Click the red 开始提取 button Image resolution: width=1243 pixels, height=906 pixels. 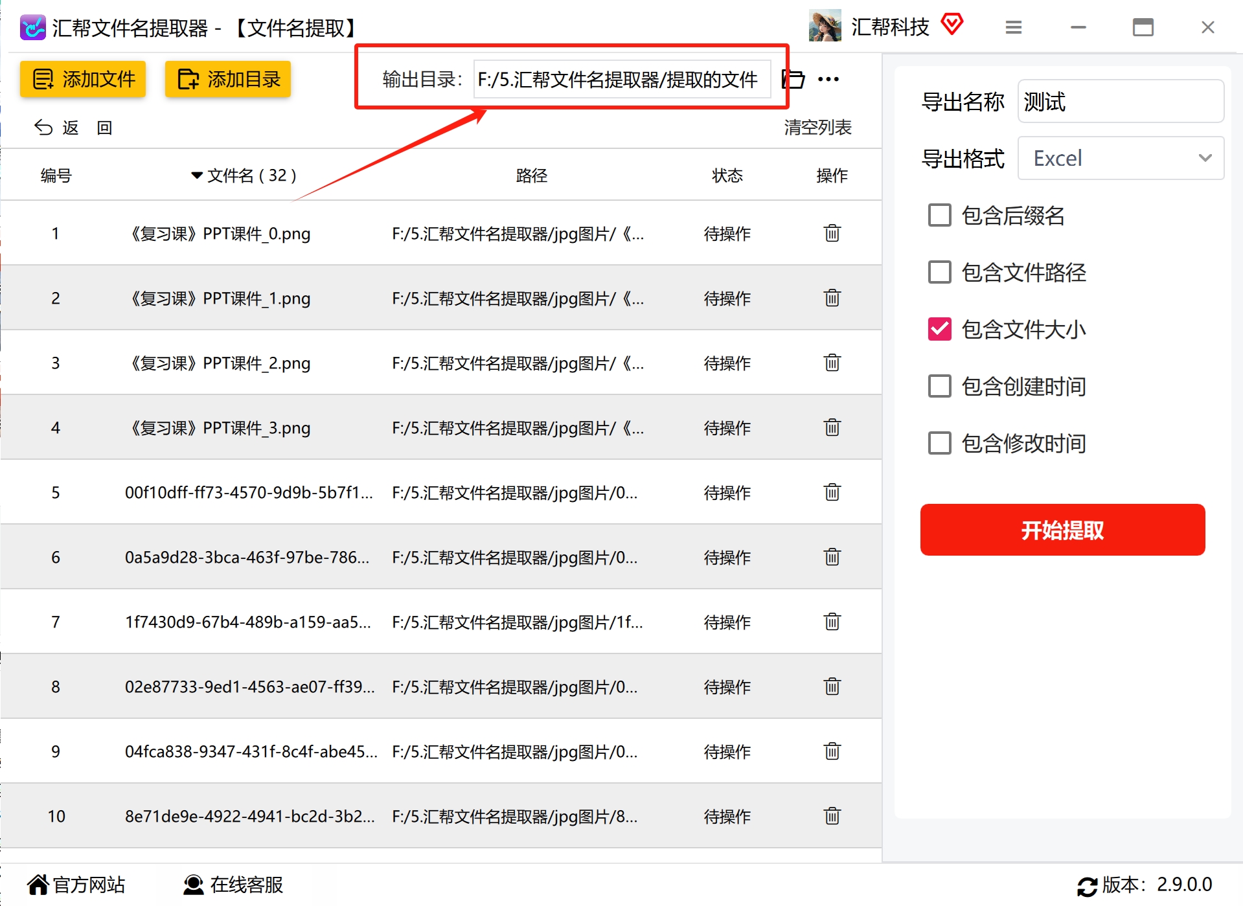tap(1062, 530)
